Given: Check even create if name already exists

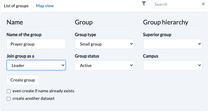Looking at the screenshot, I should coord(9,91).
